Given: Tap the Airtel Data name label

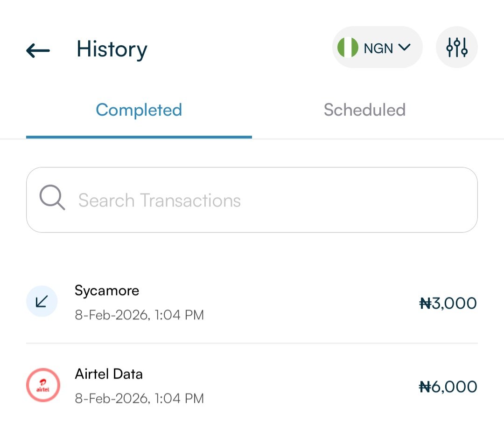Looking at the screenshot, I should point(109,374).
